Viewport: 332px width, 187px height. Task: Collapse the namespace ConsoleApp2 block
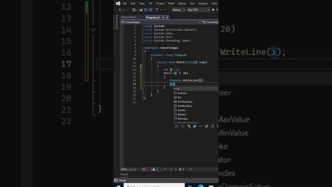[143, 48]
